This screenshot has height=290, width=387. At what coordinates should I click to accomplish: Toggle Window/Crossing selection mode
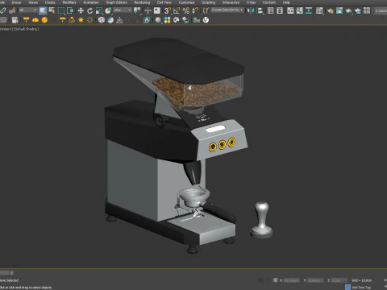click(70, 10)
